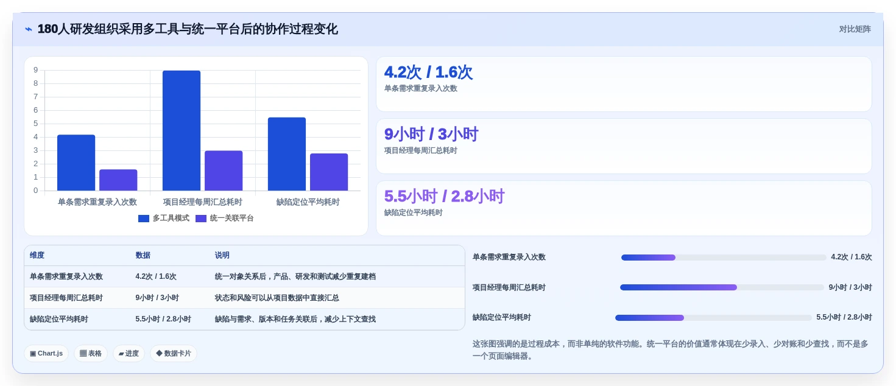Click card caption 单条需求重复录入次数
The image size is (896, 386).
[421, 88]
